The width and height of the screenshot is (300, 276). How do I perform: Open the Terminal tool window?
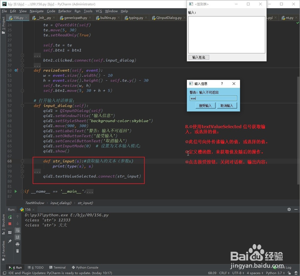click(59, 267)
